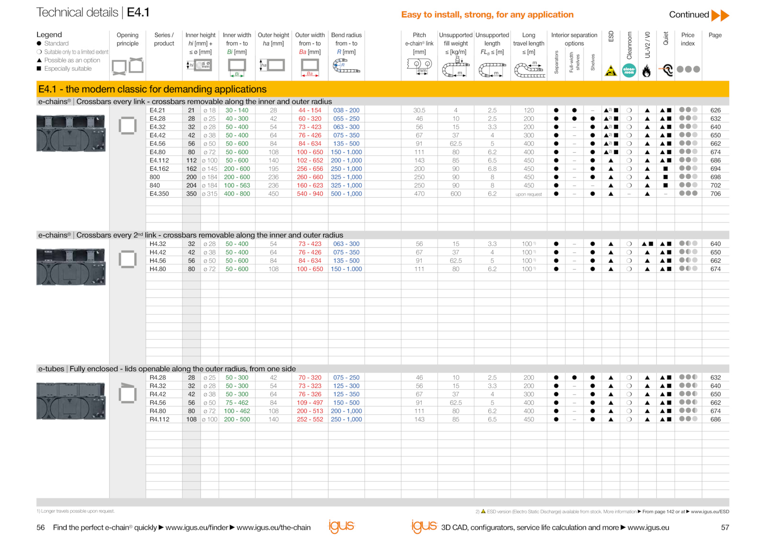This screenshot has height=541, width=766.
Task: Click the e-tubes lid opening-principle icon
Action: [x=127, y=393]
